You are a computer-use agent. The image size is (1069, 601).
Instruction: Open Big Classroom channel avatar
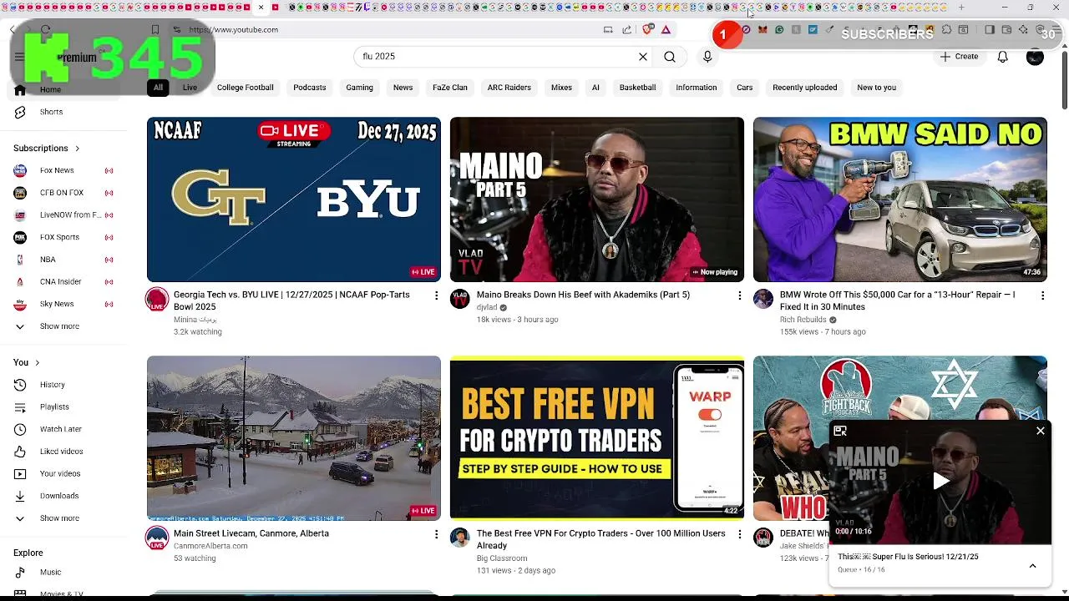(x=460, y=538)
